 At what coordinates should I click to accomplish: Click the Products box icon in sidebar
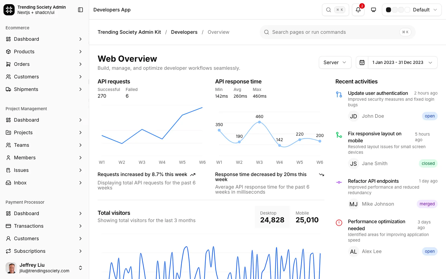[x=8, y=52]
